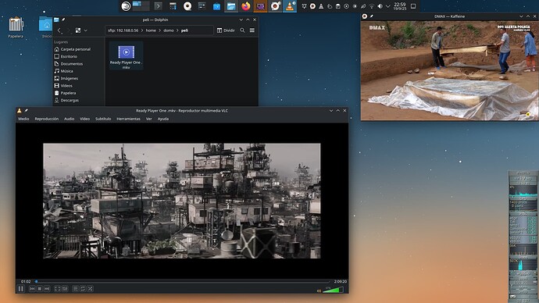
Task: Mute VLC audio with the speaker icon
Action: tap(319, 291)
